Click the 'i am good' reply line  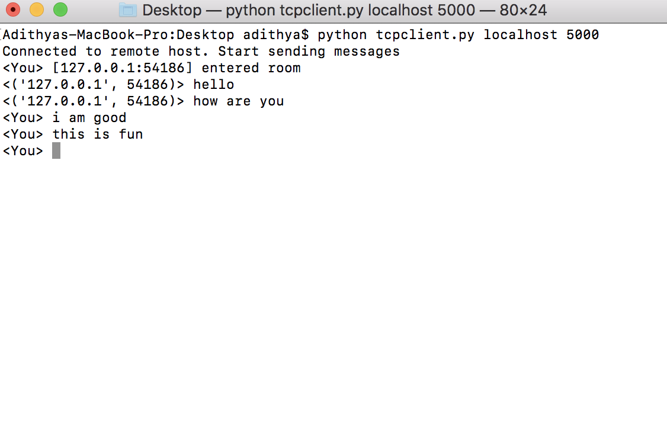coord(89,117)
